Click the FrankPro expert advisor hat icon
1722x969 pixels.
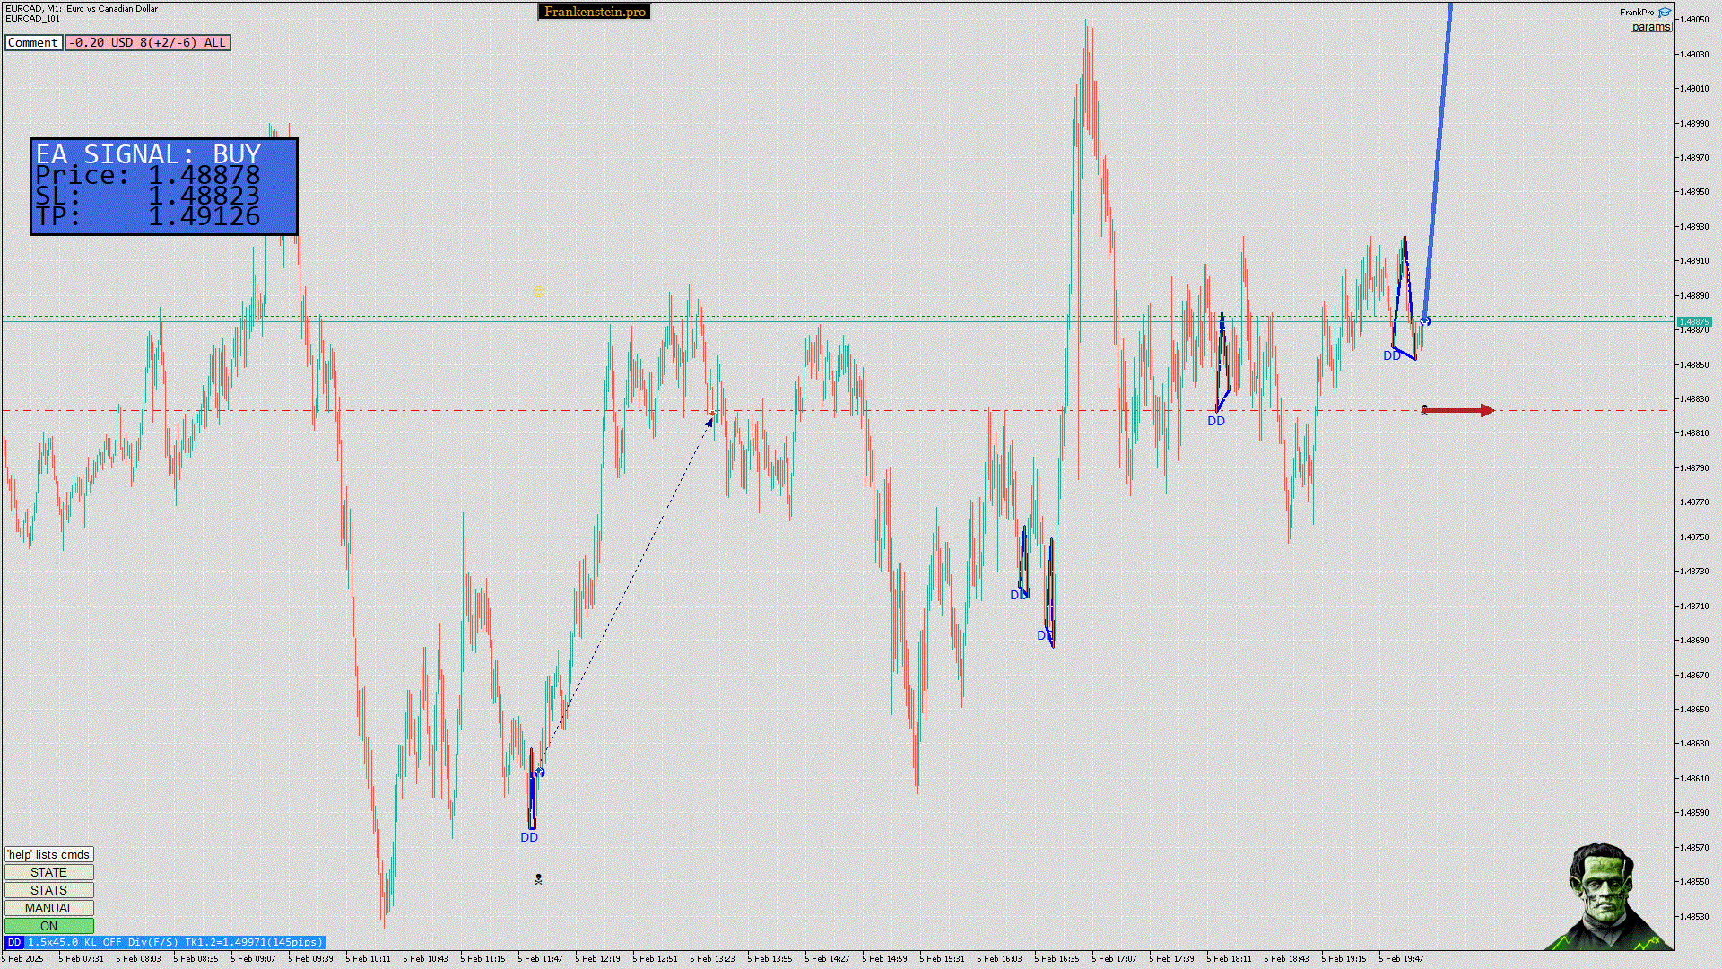pyautogui.click(x=1665, y=13)
